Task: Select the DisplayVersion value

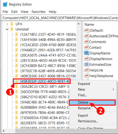Action: click(x=101, y=59)
